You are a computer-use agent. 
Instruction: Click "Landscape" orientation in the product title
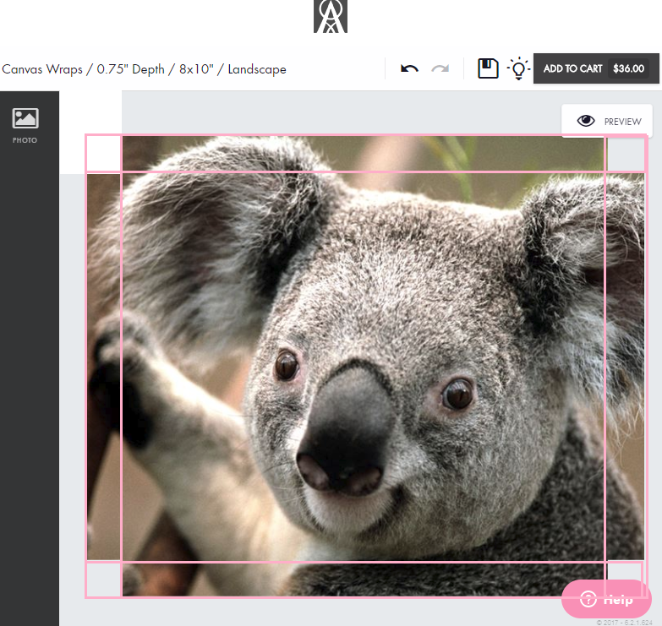(x=257, y=69)
